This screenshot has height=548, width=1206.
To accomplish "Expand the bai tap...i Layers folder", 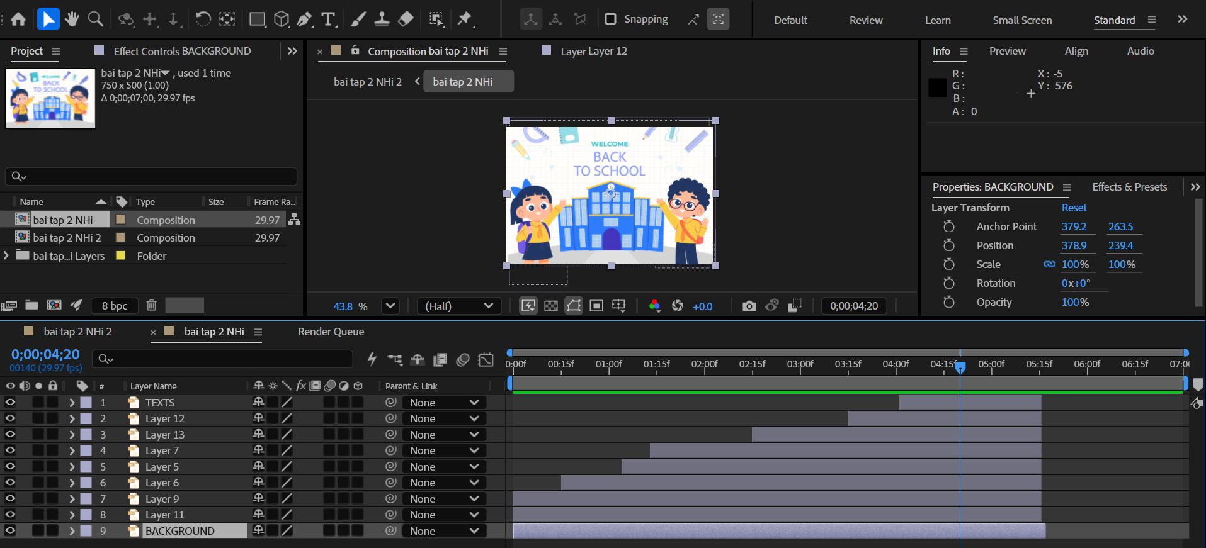I will tap(6, 255).
